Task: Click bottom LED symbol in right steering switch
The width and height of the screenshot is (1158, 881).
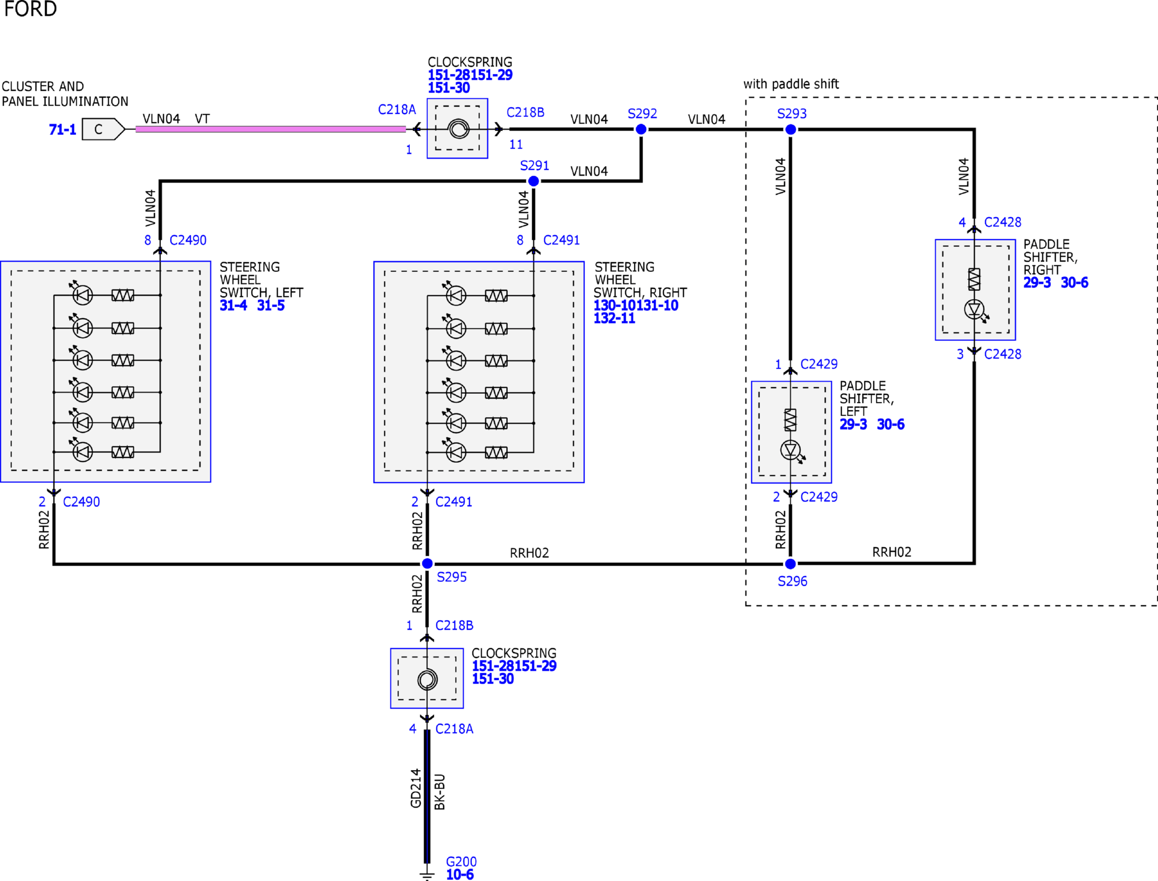Action: pyautogui.click(x=456, y=452)
